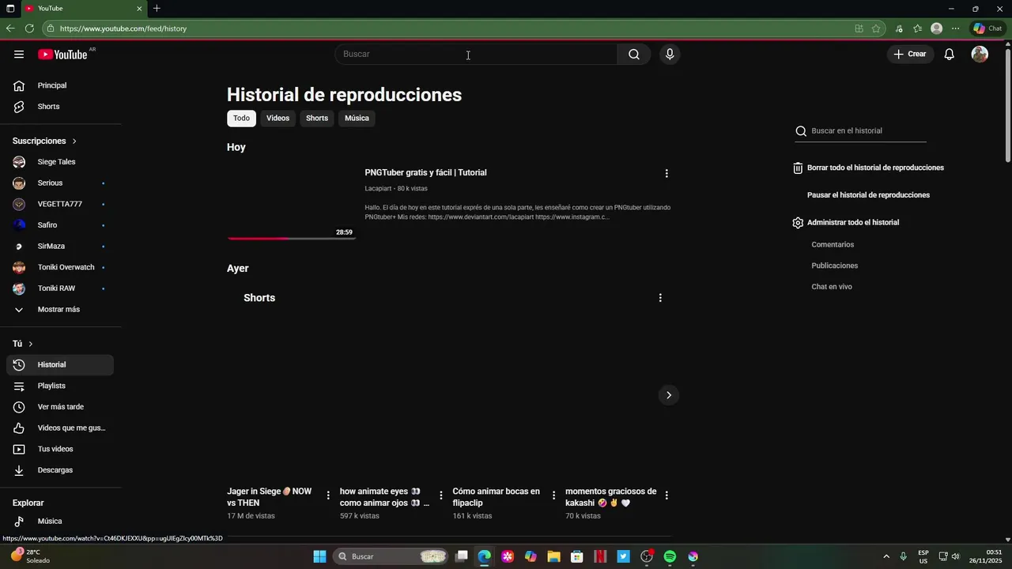Open options for how animate eyes short
1012x569 pixels.
pyautogui.click(x=441, y=496)
